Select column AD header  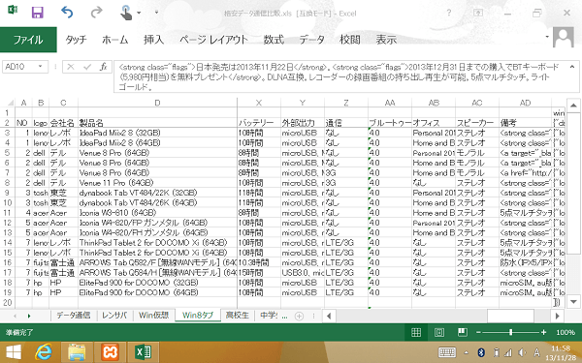click(x=525, y=103)
